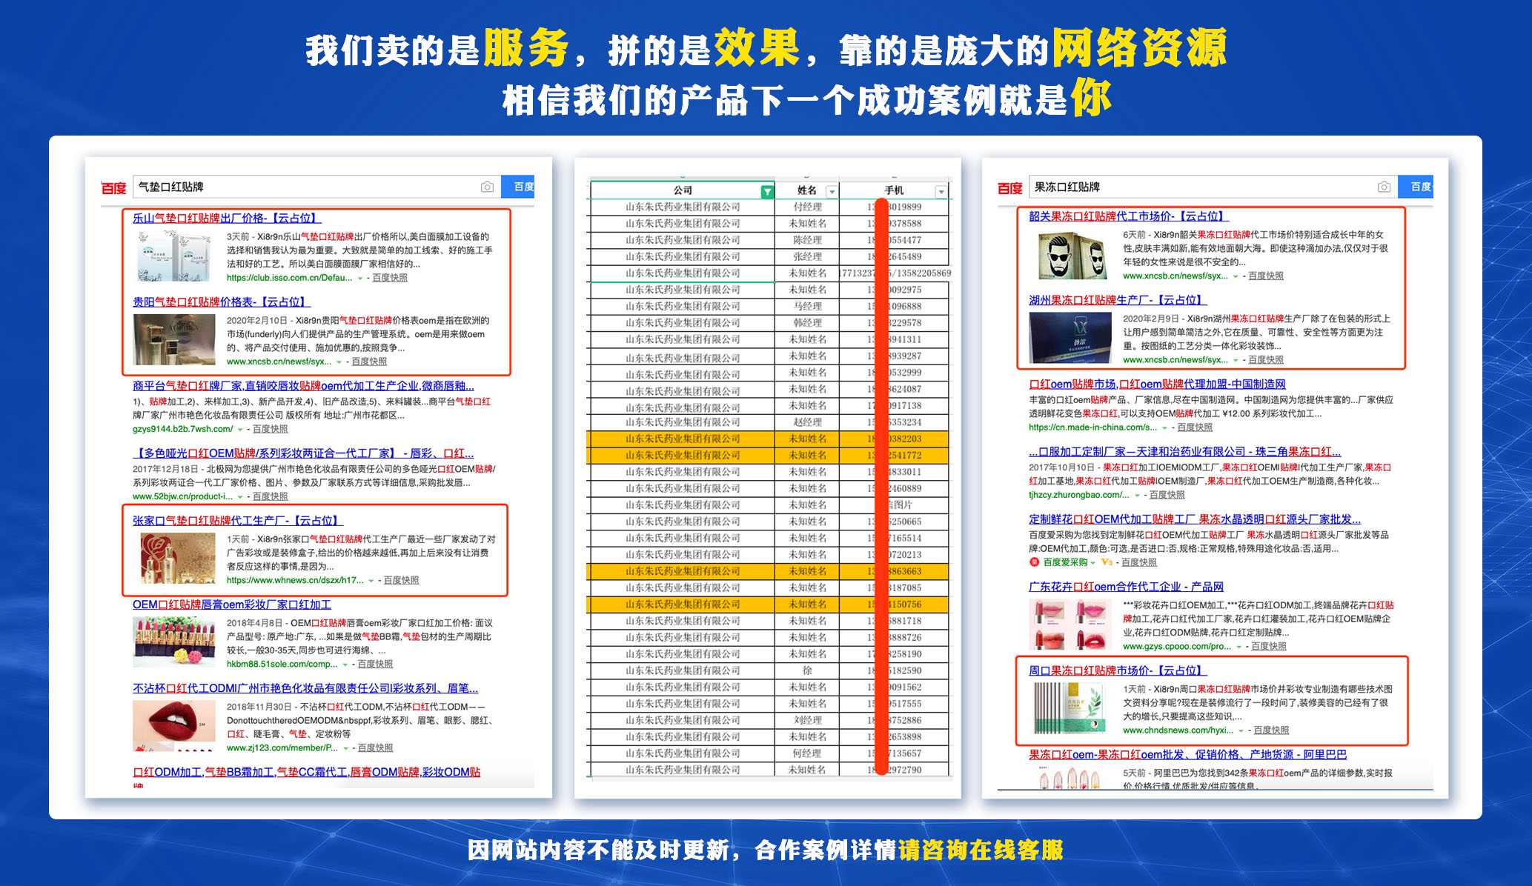
Task: Open the 姓名 column filter dropdown
Action: (831, 192)
